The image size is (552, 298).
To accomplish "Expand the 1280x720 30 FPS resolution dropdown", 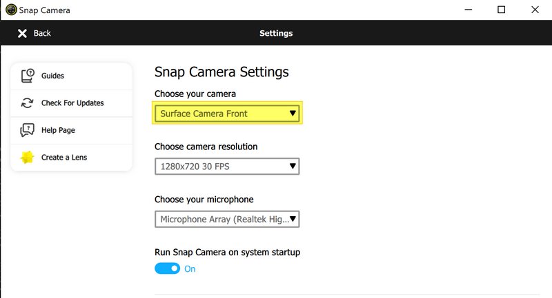I will click(x=227, y=166).
